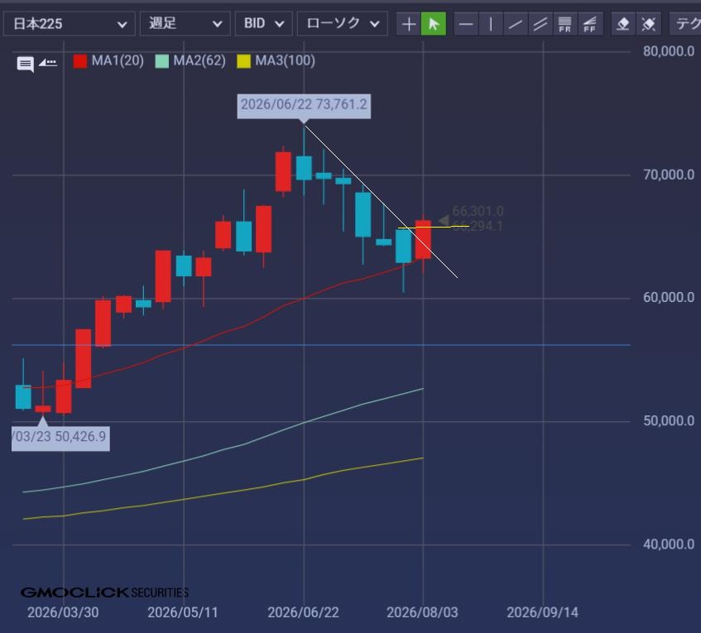Open the 週足 timeframe dropdown

pos(185,24)
